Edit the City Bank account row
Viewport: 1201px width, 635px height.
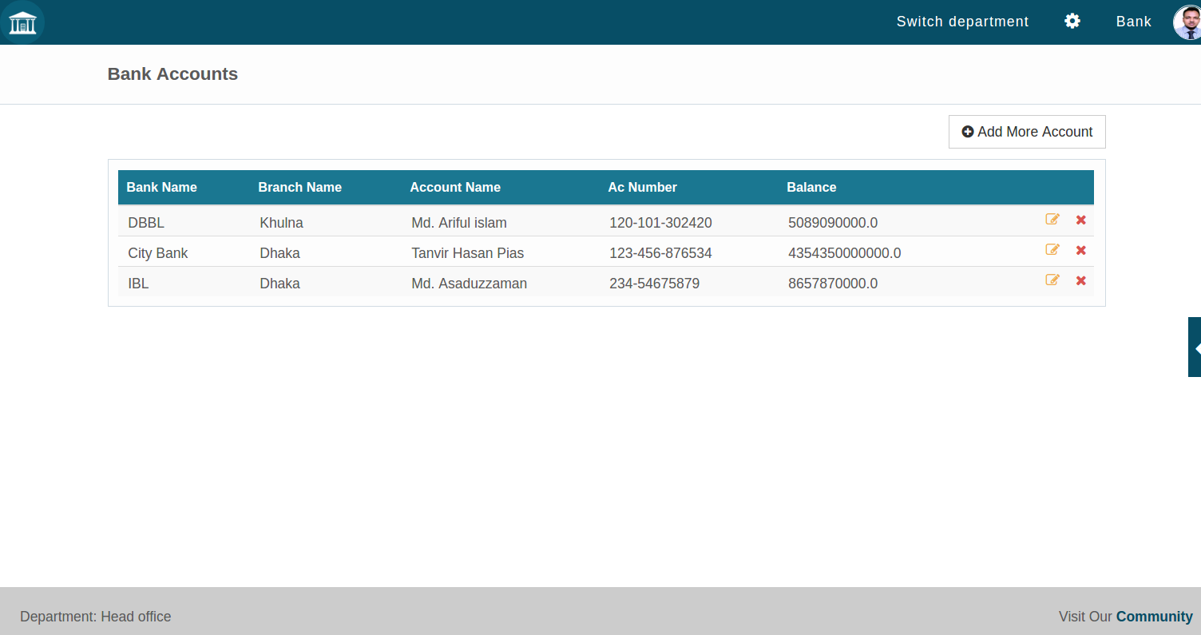pyautogui.click(x=1052, y=250)
